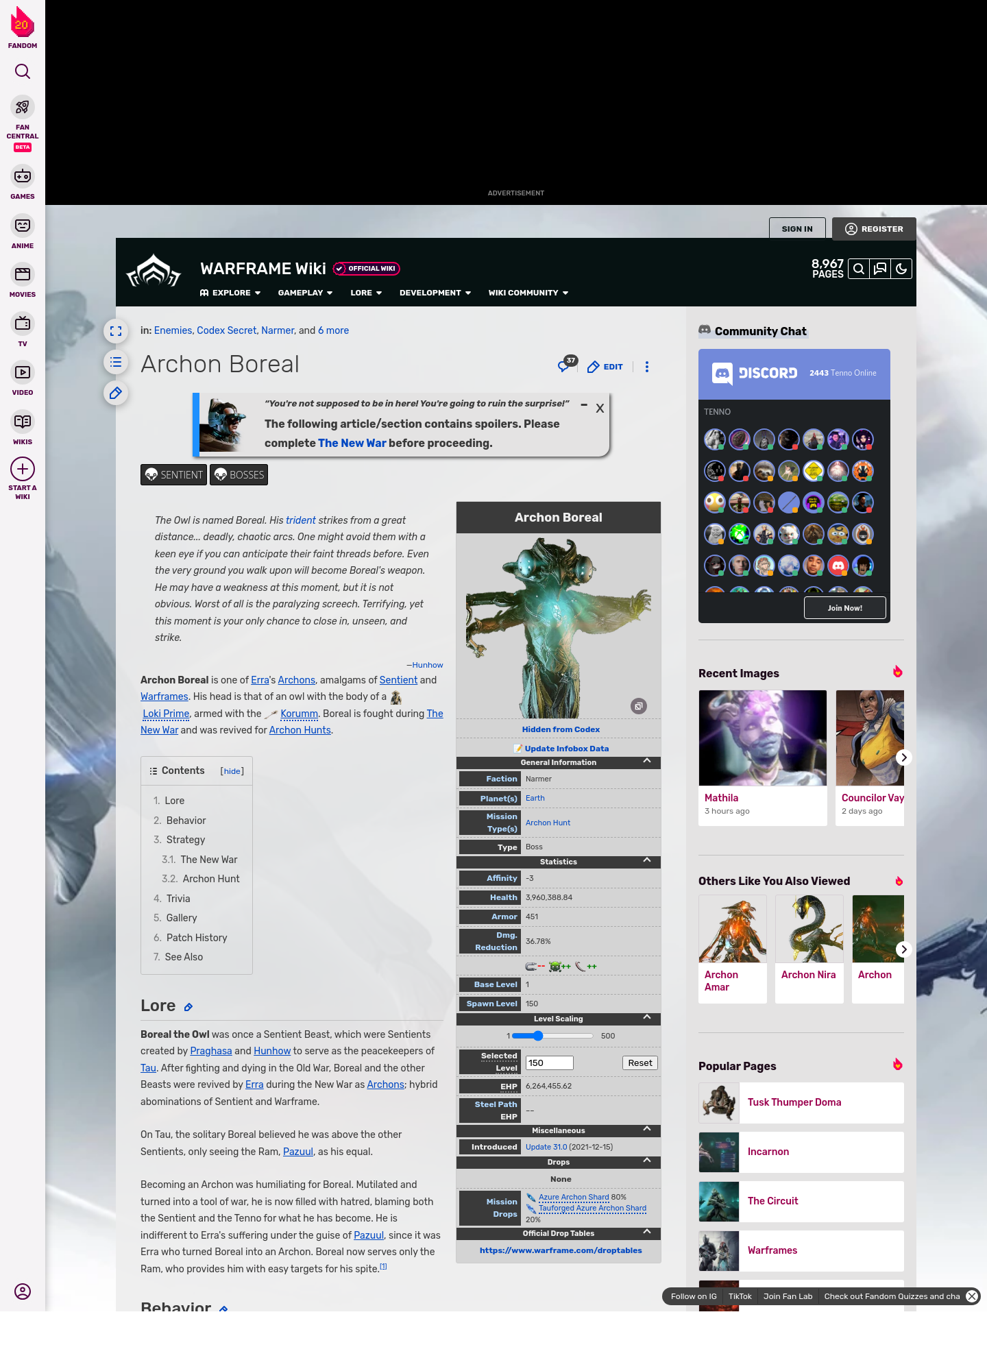
Task: Open search in the Fandom sidebar
Action: tap(23, 71)
